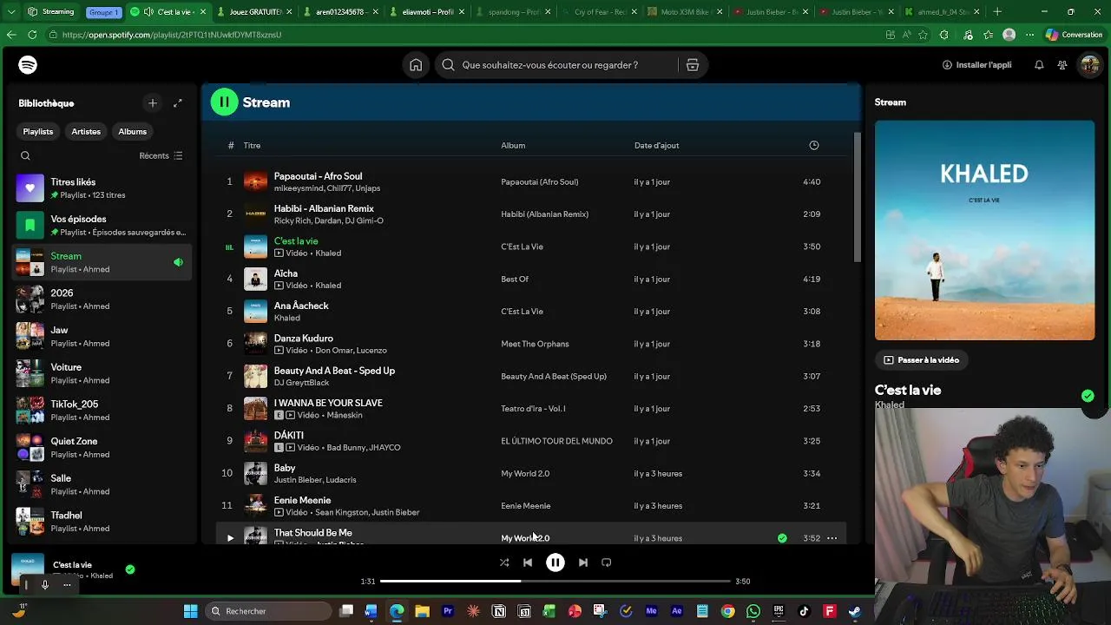This screenshot has height=625, width=1111.
Task: Open the Jaw playlist
Action: (x=102, y=337)
